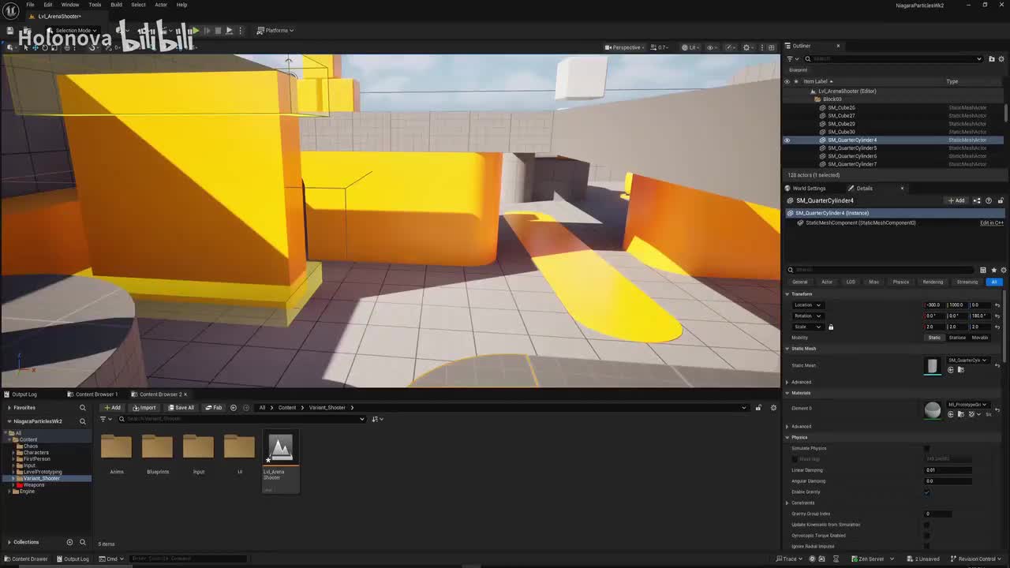Click the Save All icon button

(x=181, y=408)
